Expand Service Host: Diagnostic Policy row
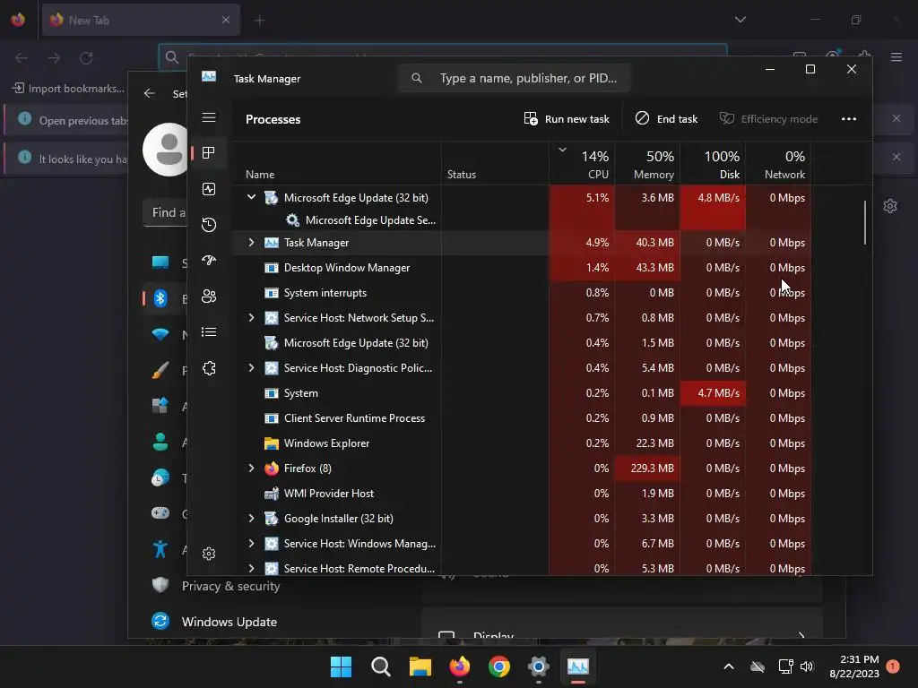This screenshot has height=688, width=918. (251, 368)
